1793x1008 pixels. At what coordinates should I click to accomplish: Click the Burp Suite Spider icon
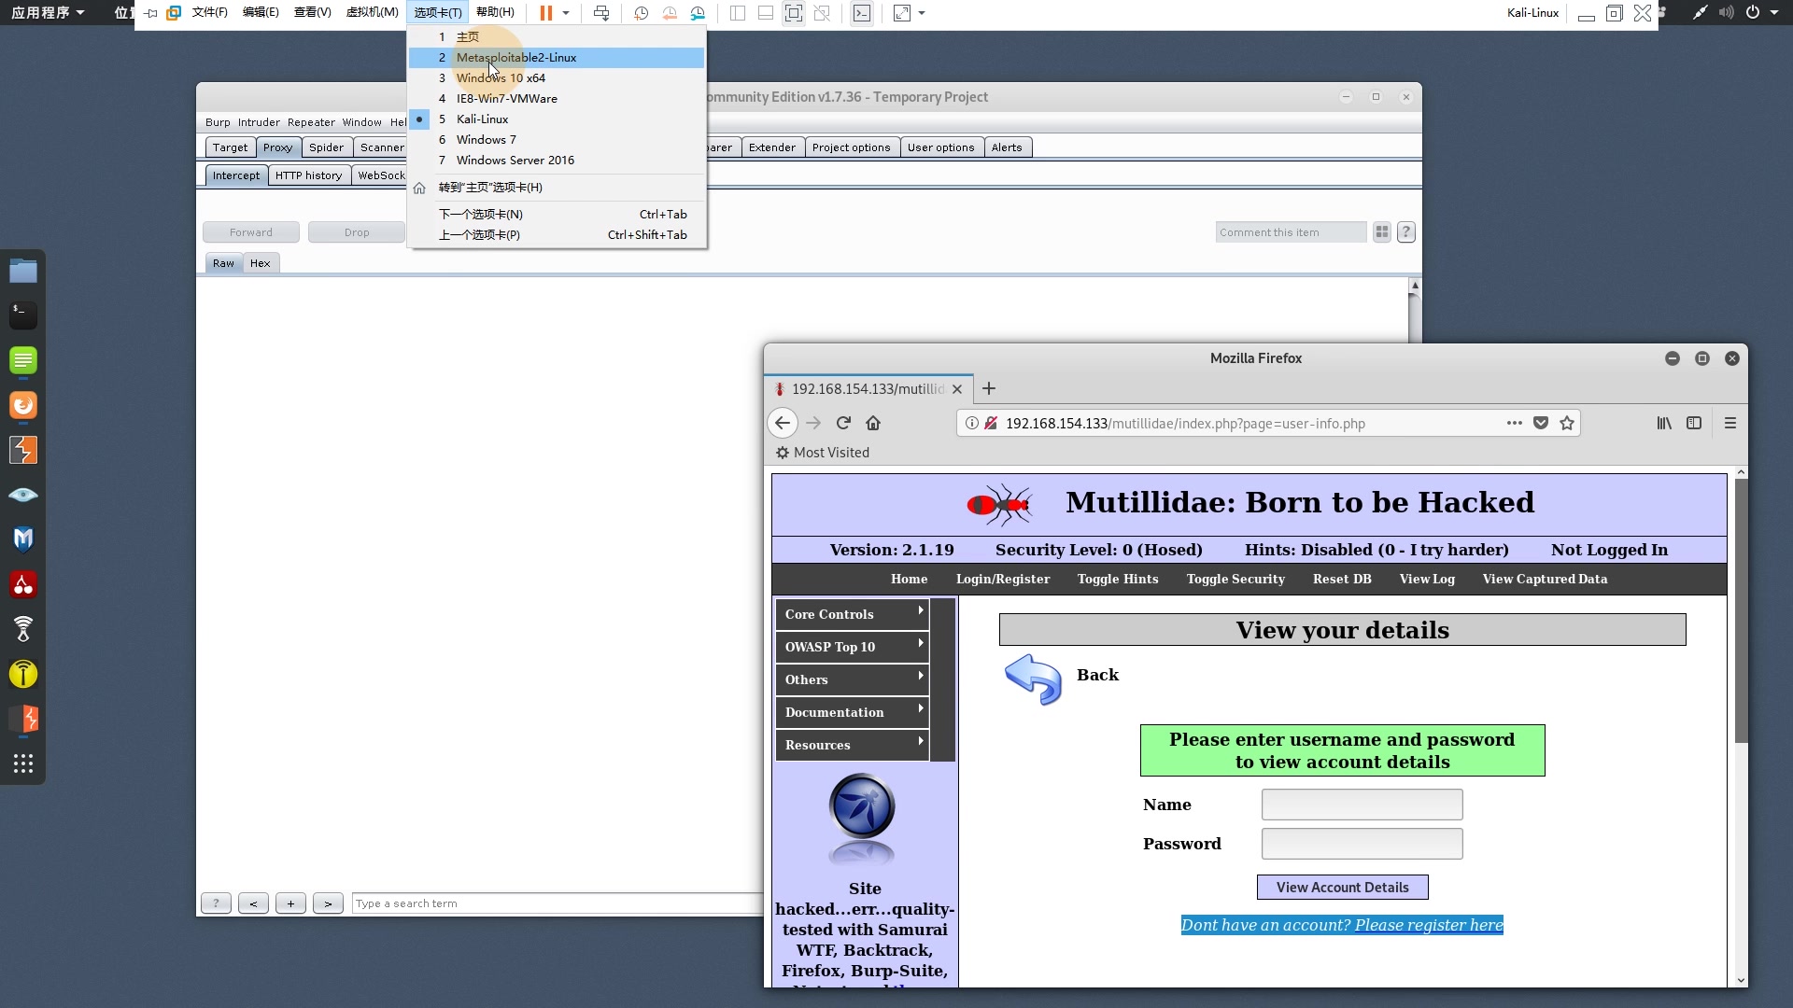pyautogui.click(x=325, y=147)
